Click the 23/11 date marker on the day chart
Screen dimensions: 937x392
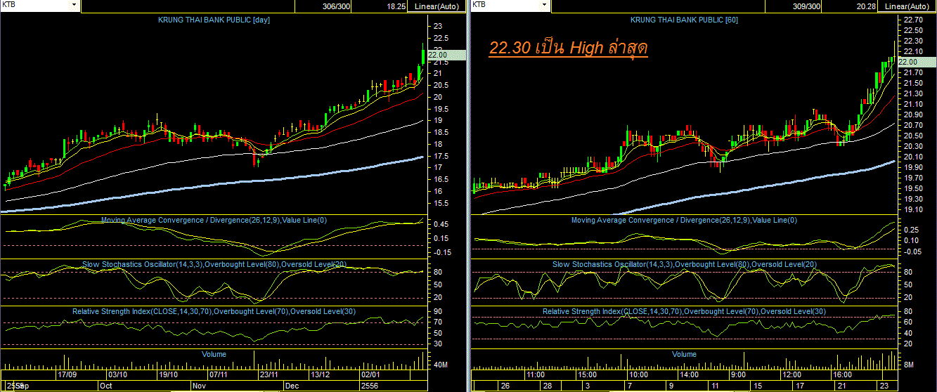point(270,376)
